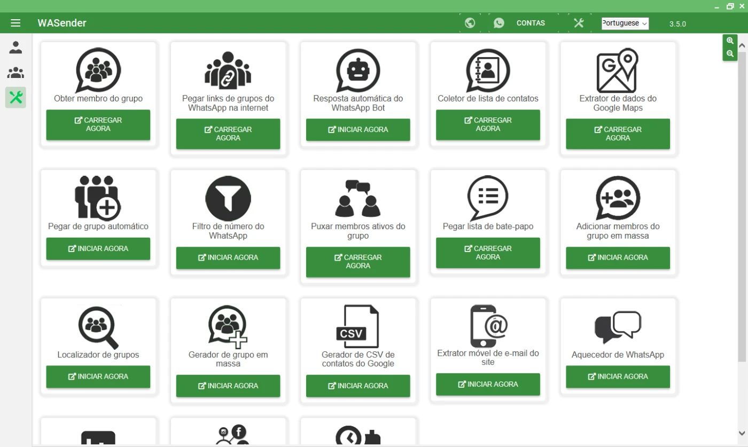Select the single contact sidebar icon
Viewport: 748px width, 447px height.
click(x=15, y=48)
